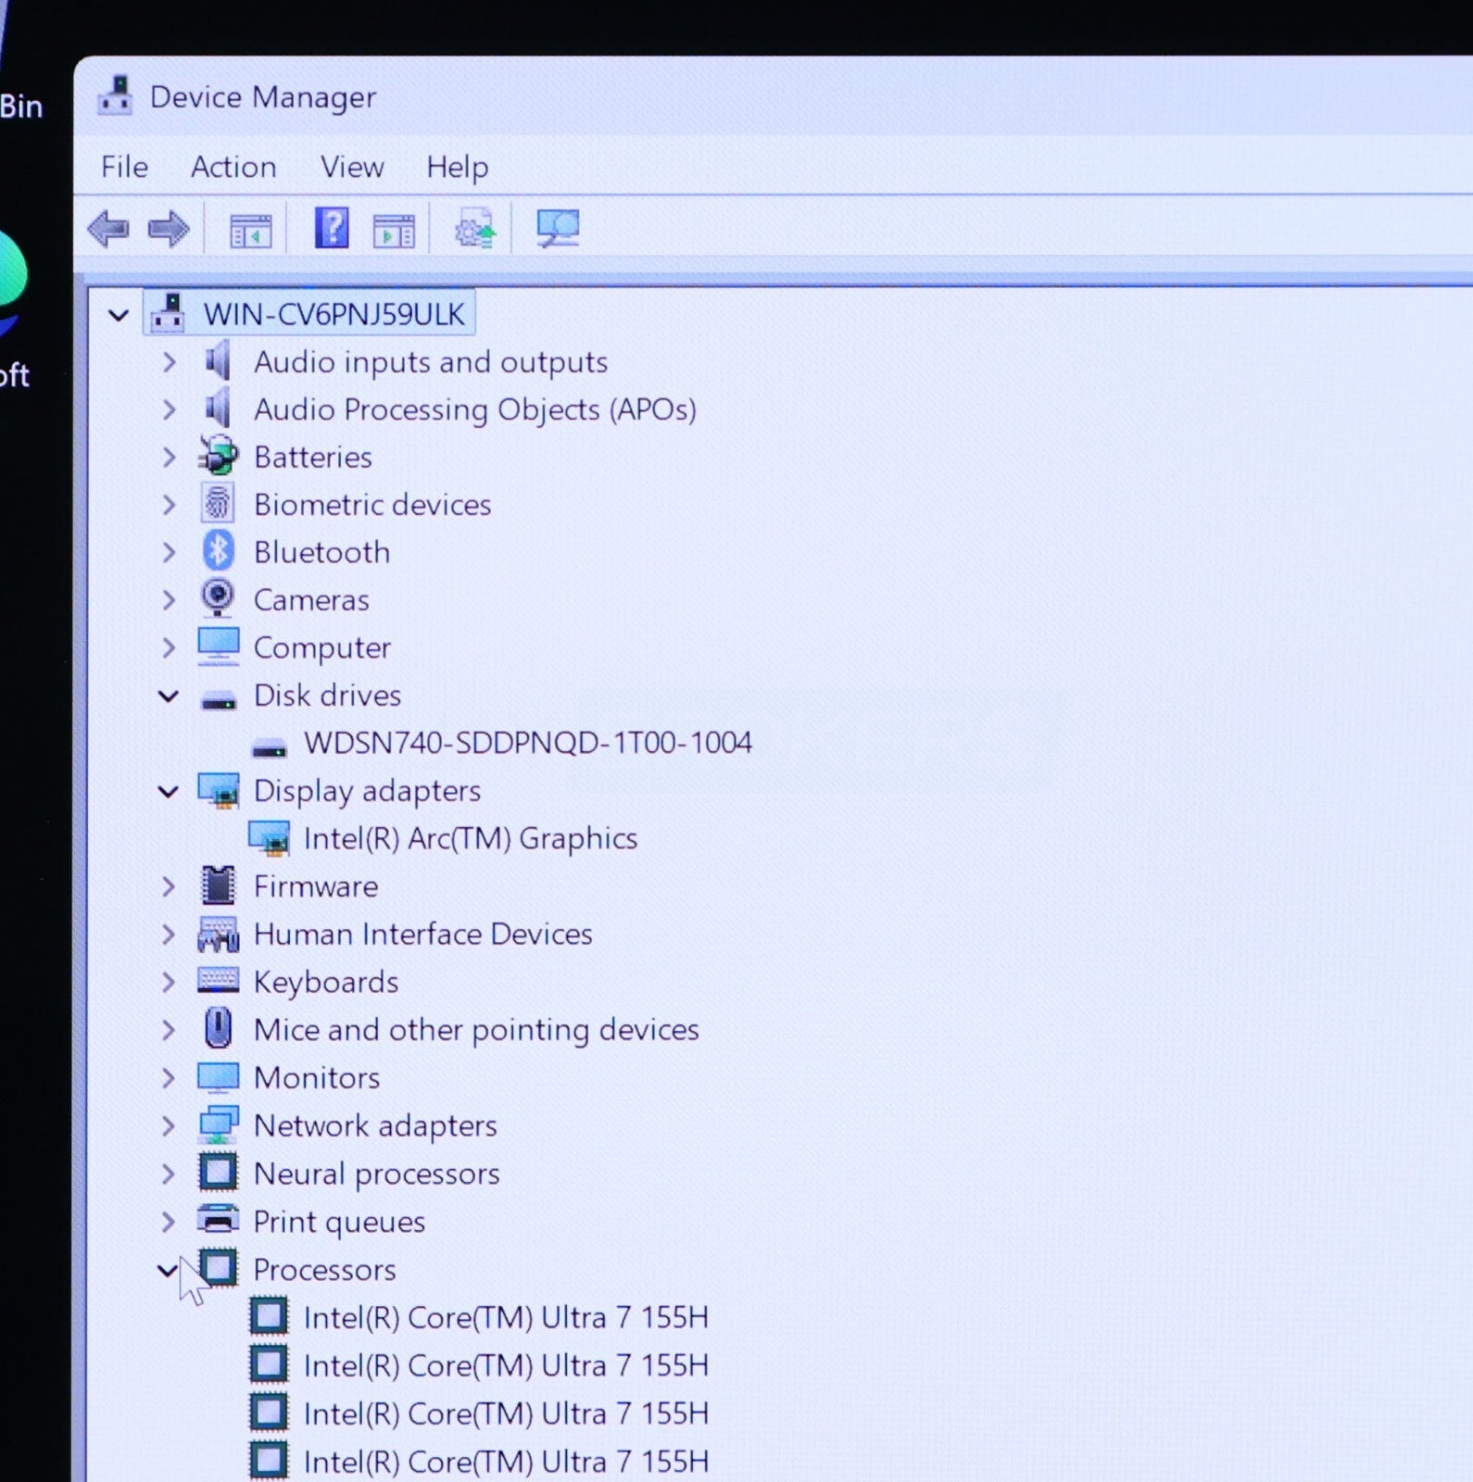
Task: Select the Disk drives category icon
Action: click(219, 701)
